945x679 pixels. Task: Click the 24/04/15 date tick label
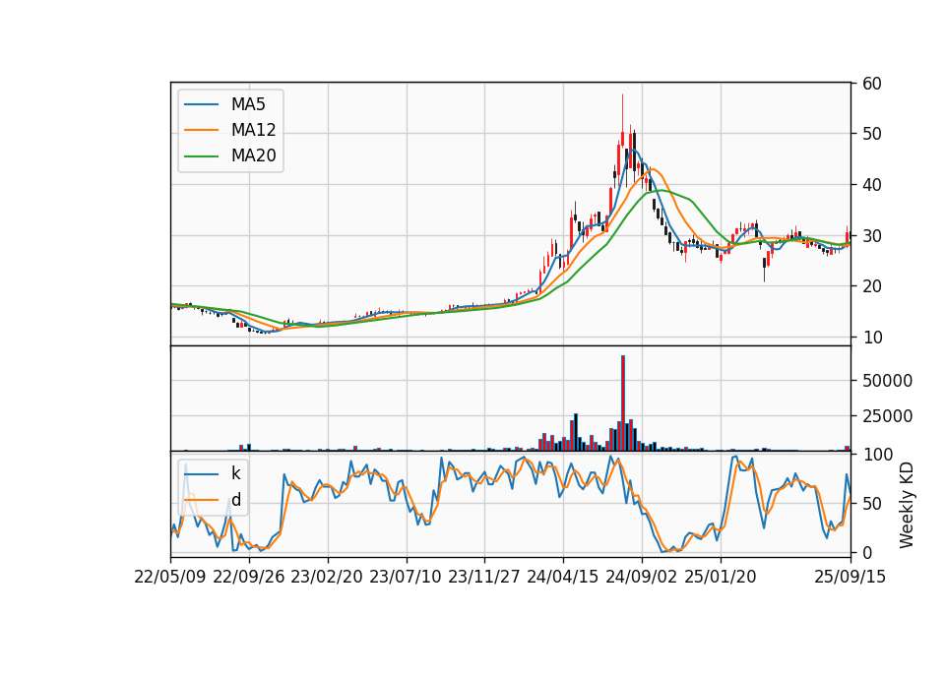tap(563, 577)
